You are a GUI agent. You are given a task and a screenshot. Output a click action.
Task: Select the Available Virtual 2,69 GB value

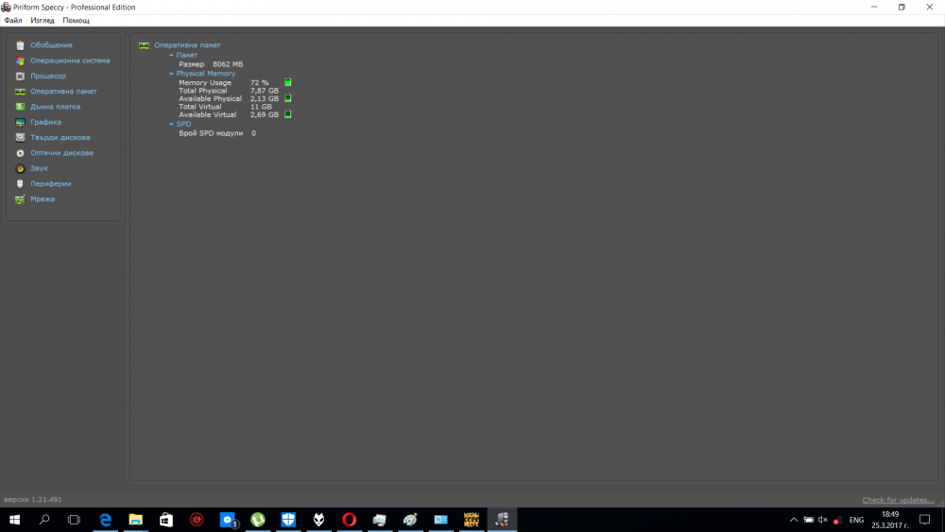pyautogui.click(x=265, y=114)
